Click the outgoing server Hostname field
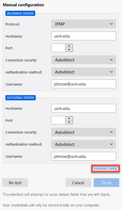This screenshot has width=122, height=210. (x=84, y=108)
